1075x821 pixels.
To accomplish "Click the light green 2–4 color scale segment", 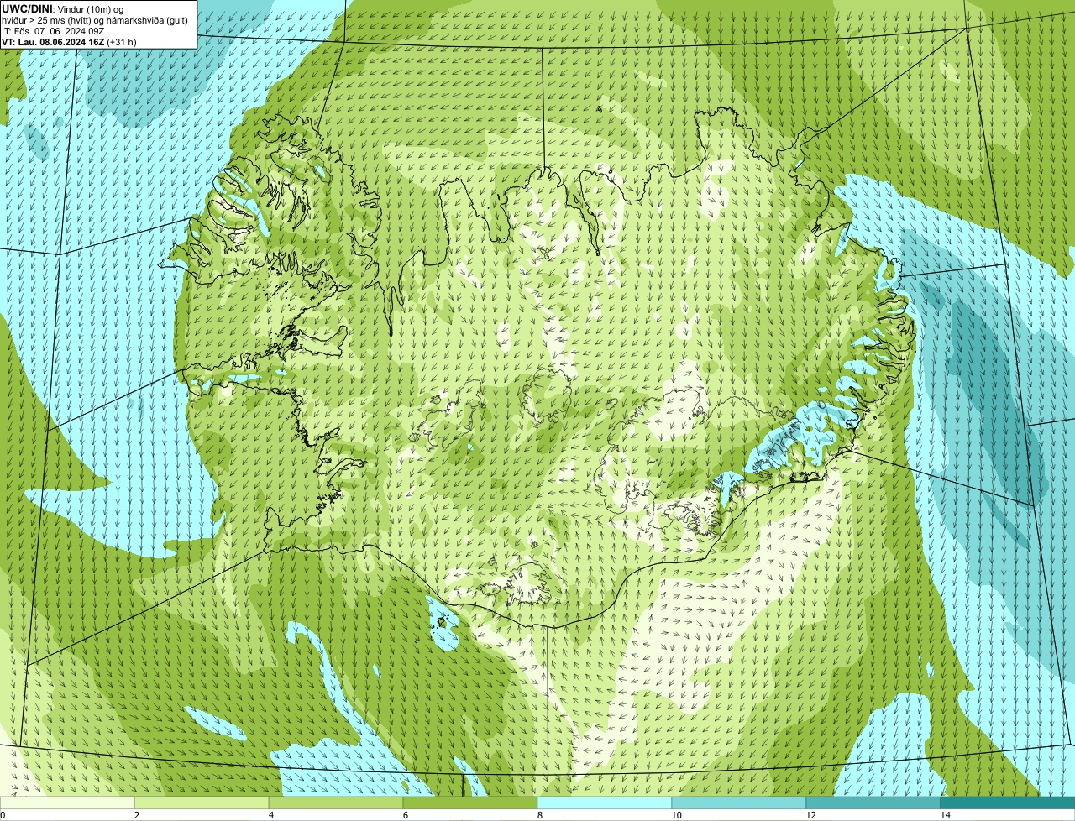I will 202,803.
